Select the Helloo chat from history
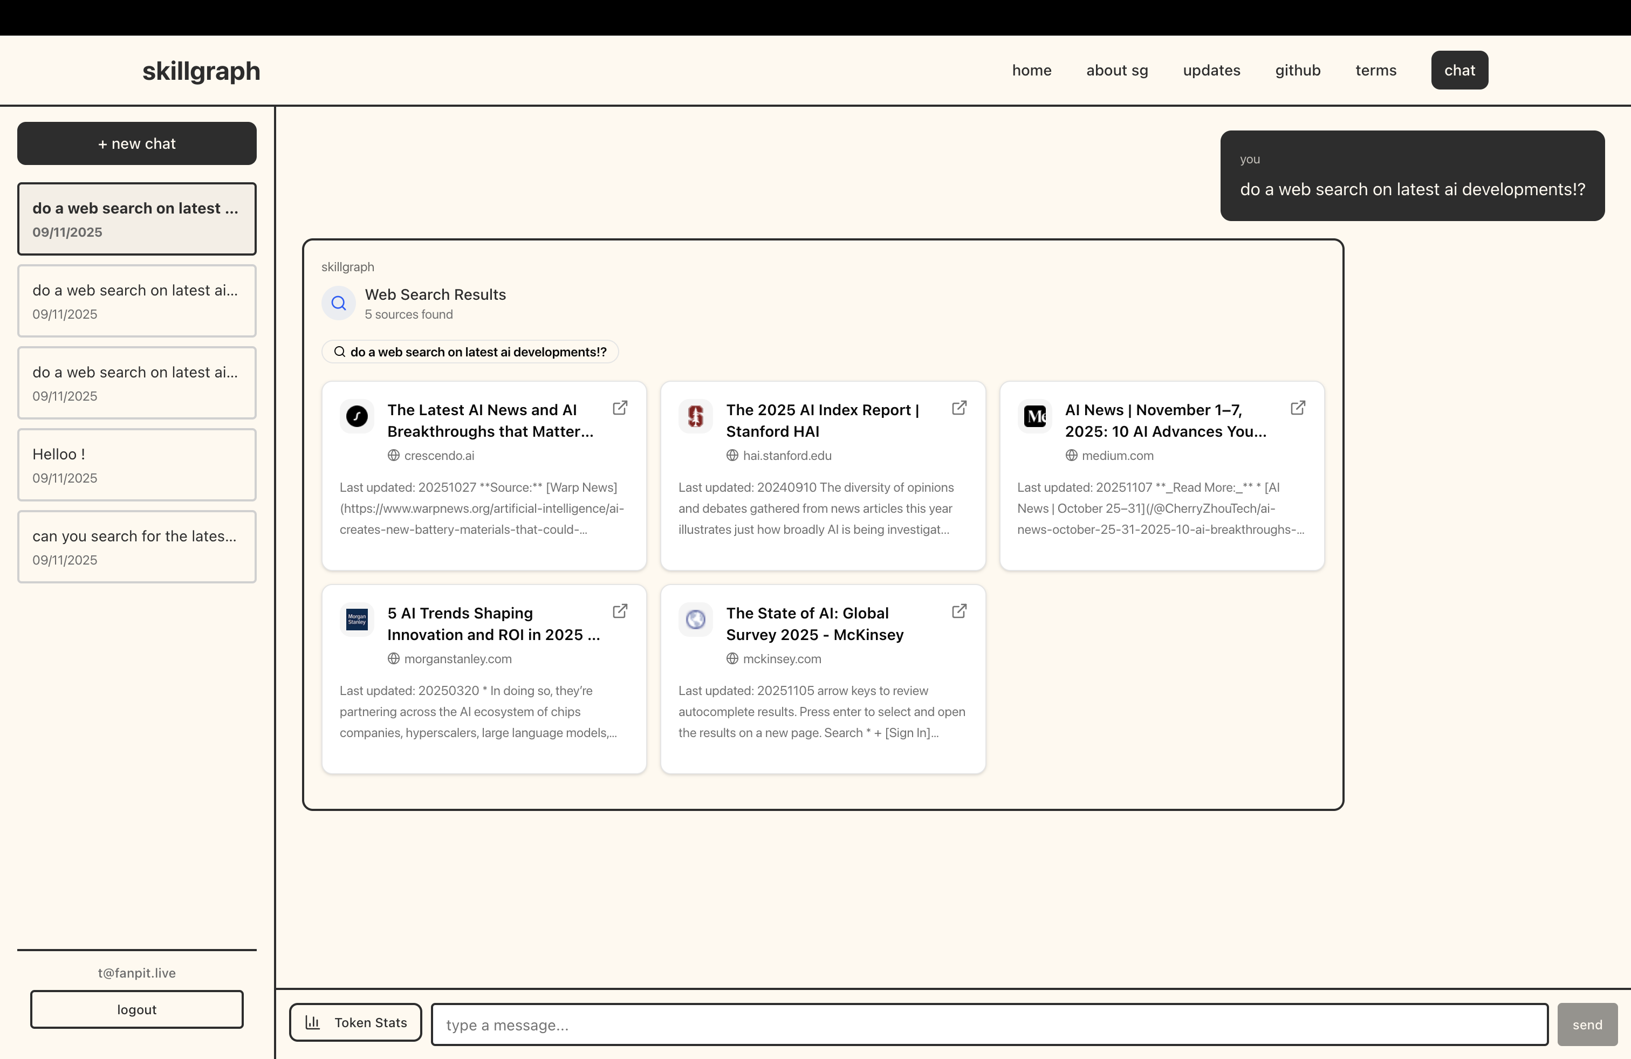 click(136, 464)
